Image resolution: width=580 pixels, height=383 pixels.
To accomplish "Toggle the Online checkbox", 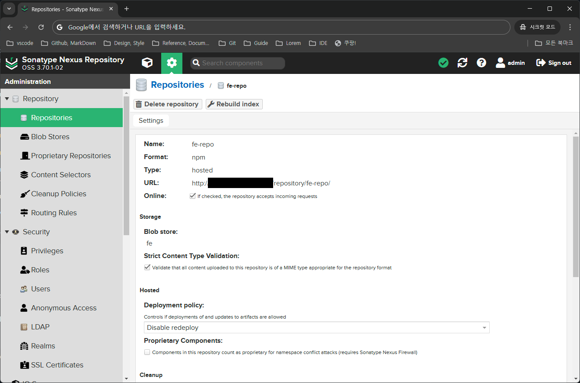I will click(193, 196).
